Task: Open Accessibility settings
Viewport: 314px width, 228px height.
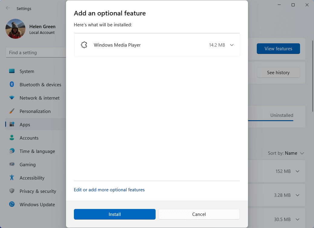Action: 35,178
